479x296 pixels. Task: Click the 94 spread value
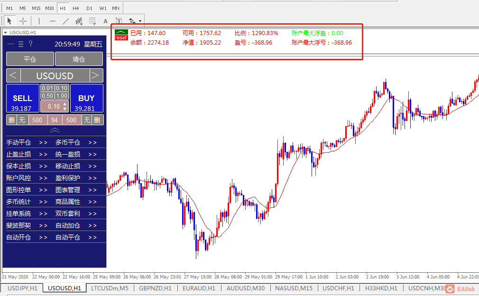pyautogui.click(x=55, y=120)
